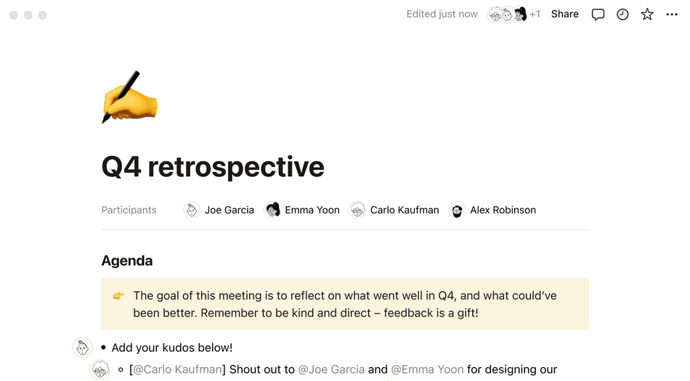Open the three-dot more options menu
Viewport: 690px width, 381px height.
(672, 15)
